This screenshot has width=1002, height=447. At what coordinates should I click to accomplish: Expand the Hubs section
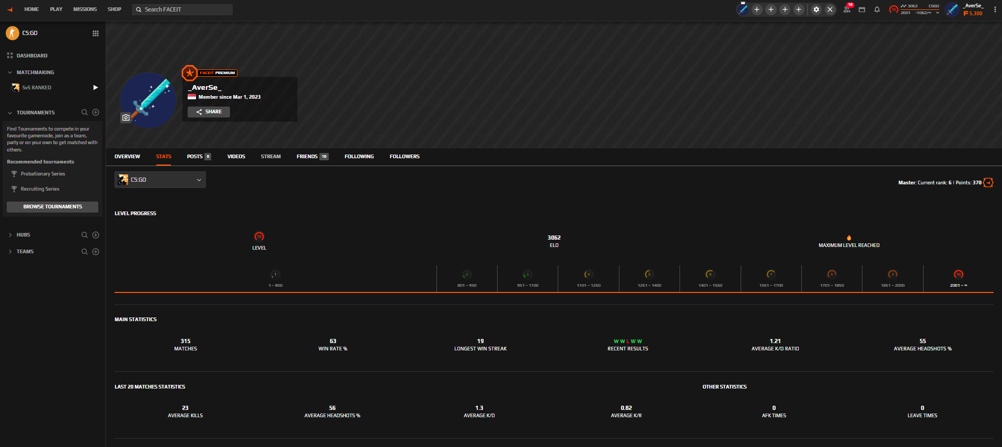click(x=10, y=235)
